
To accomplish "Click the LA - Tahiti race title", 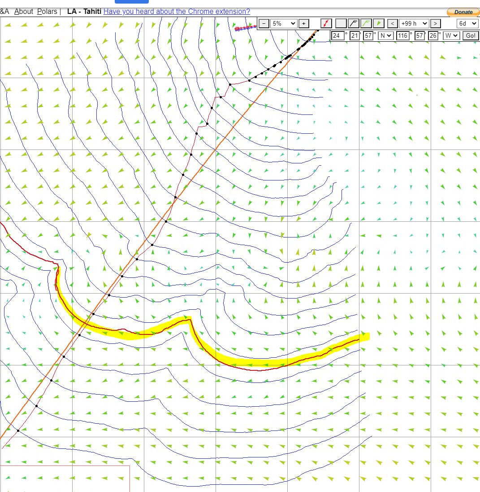I will click(84, 11).
